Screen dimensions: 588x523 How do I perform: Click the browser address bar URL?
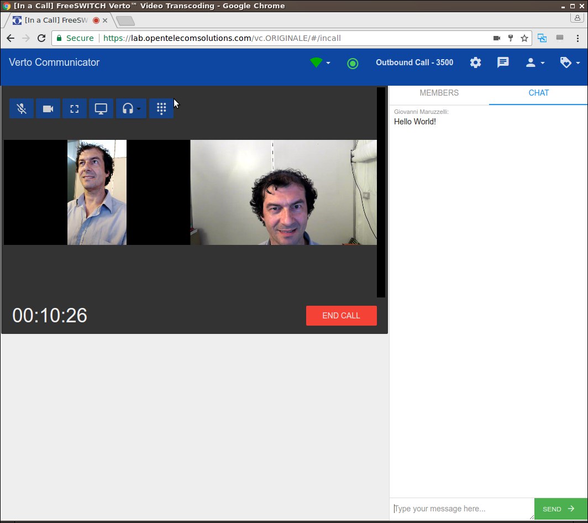pos(222,38)
